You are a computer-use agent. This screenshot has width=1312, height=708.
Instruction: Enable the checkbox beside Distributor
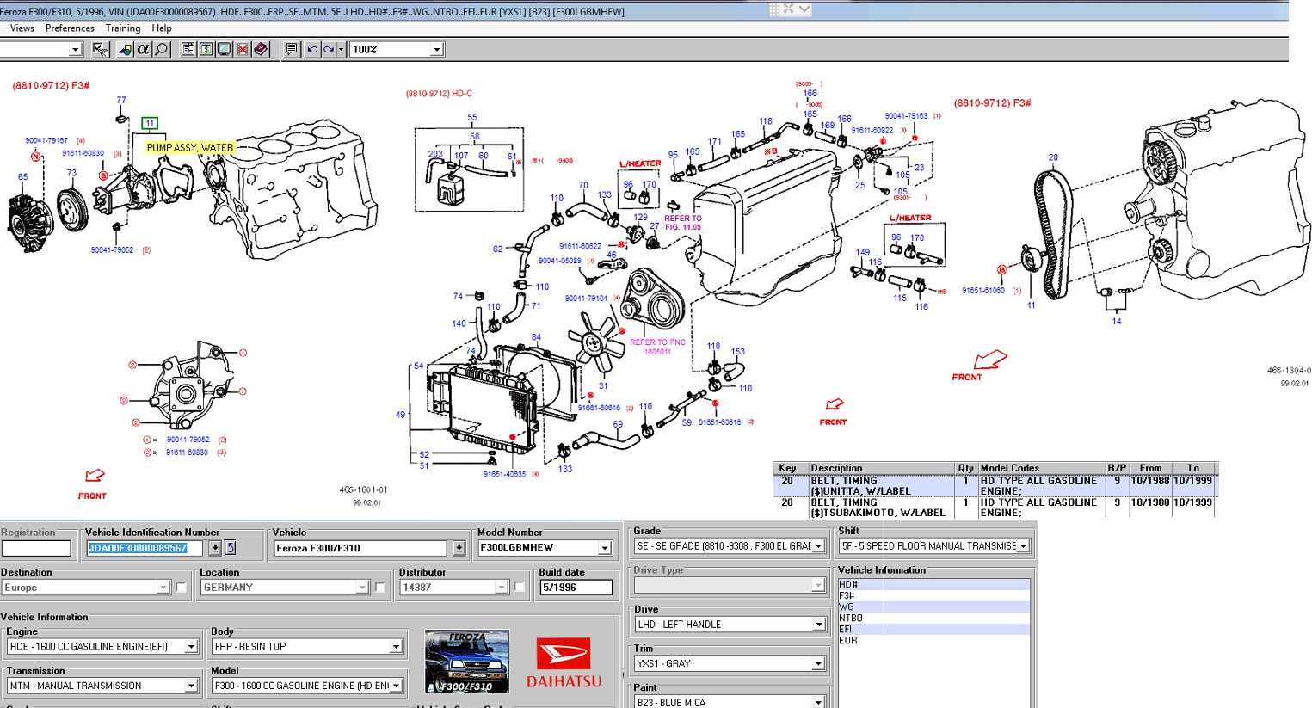coord(519,588)
